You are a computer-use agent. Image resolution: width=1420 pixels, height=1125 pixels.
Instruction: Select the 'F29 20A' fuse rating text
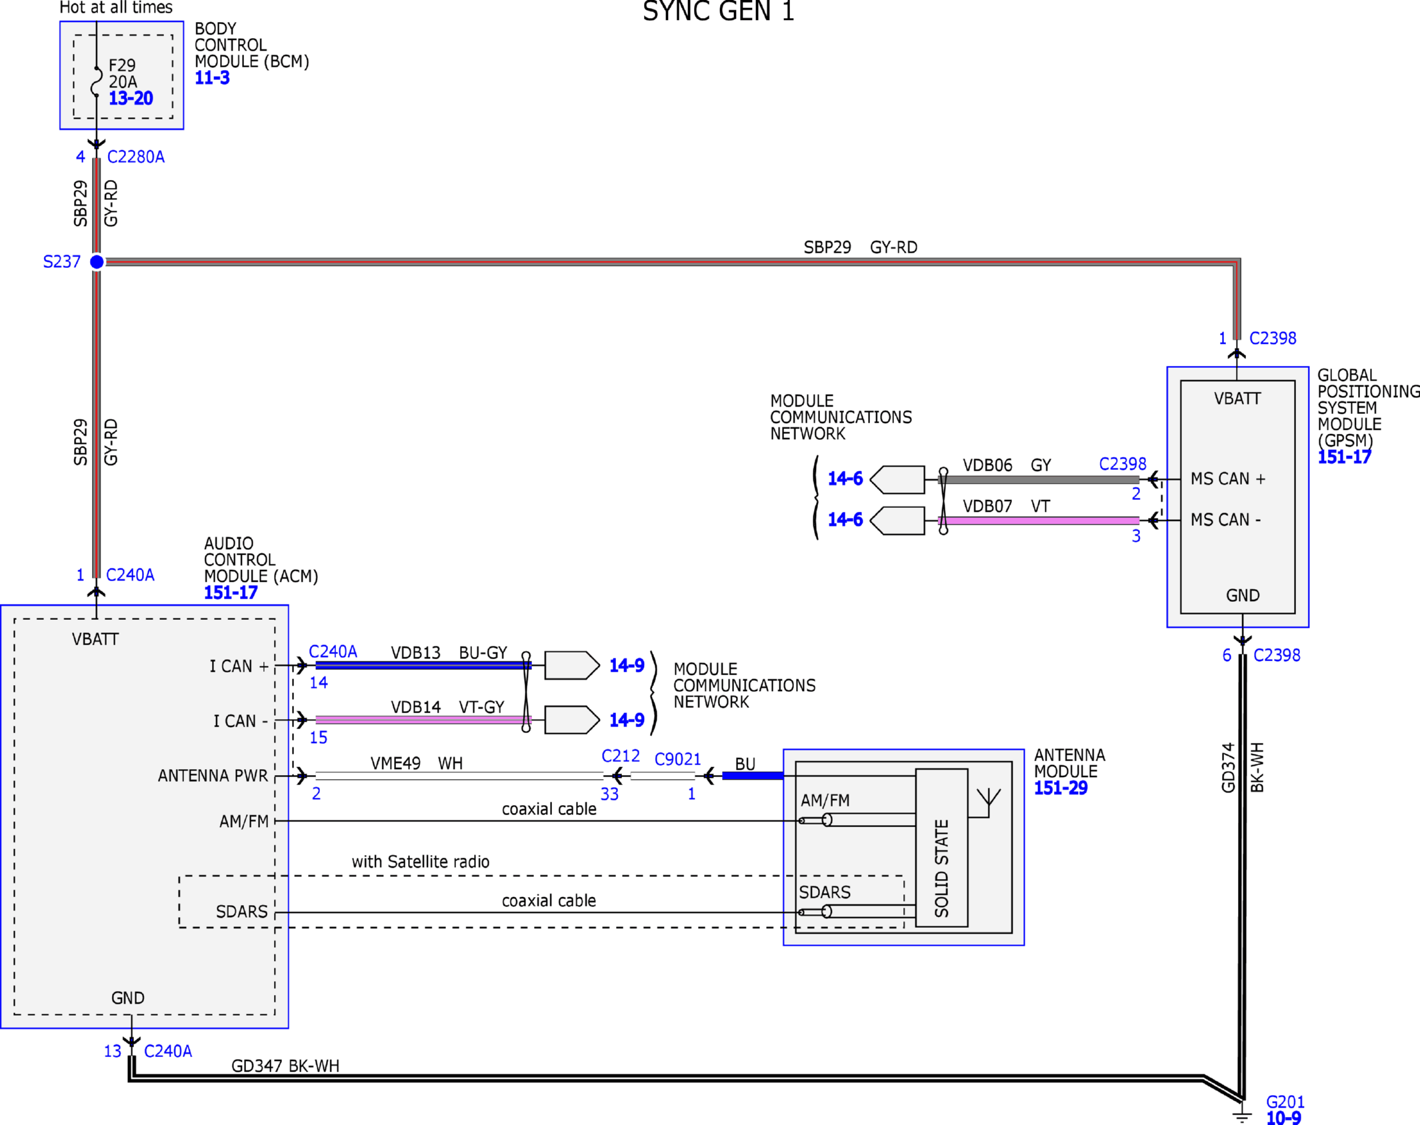123,73
